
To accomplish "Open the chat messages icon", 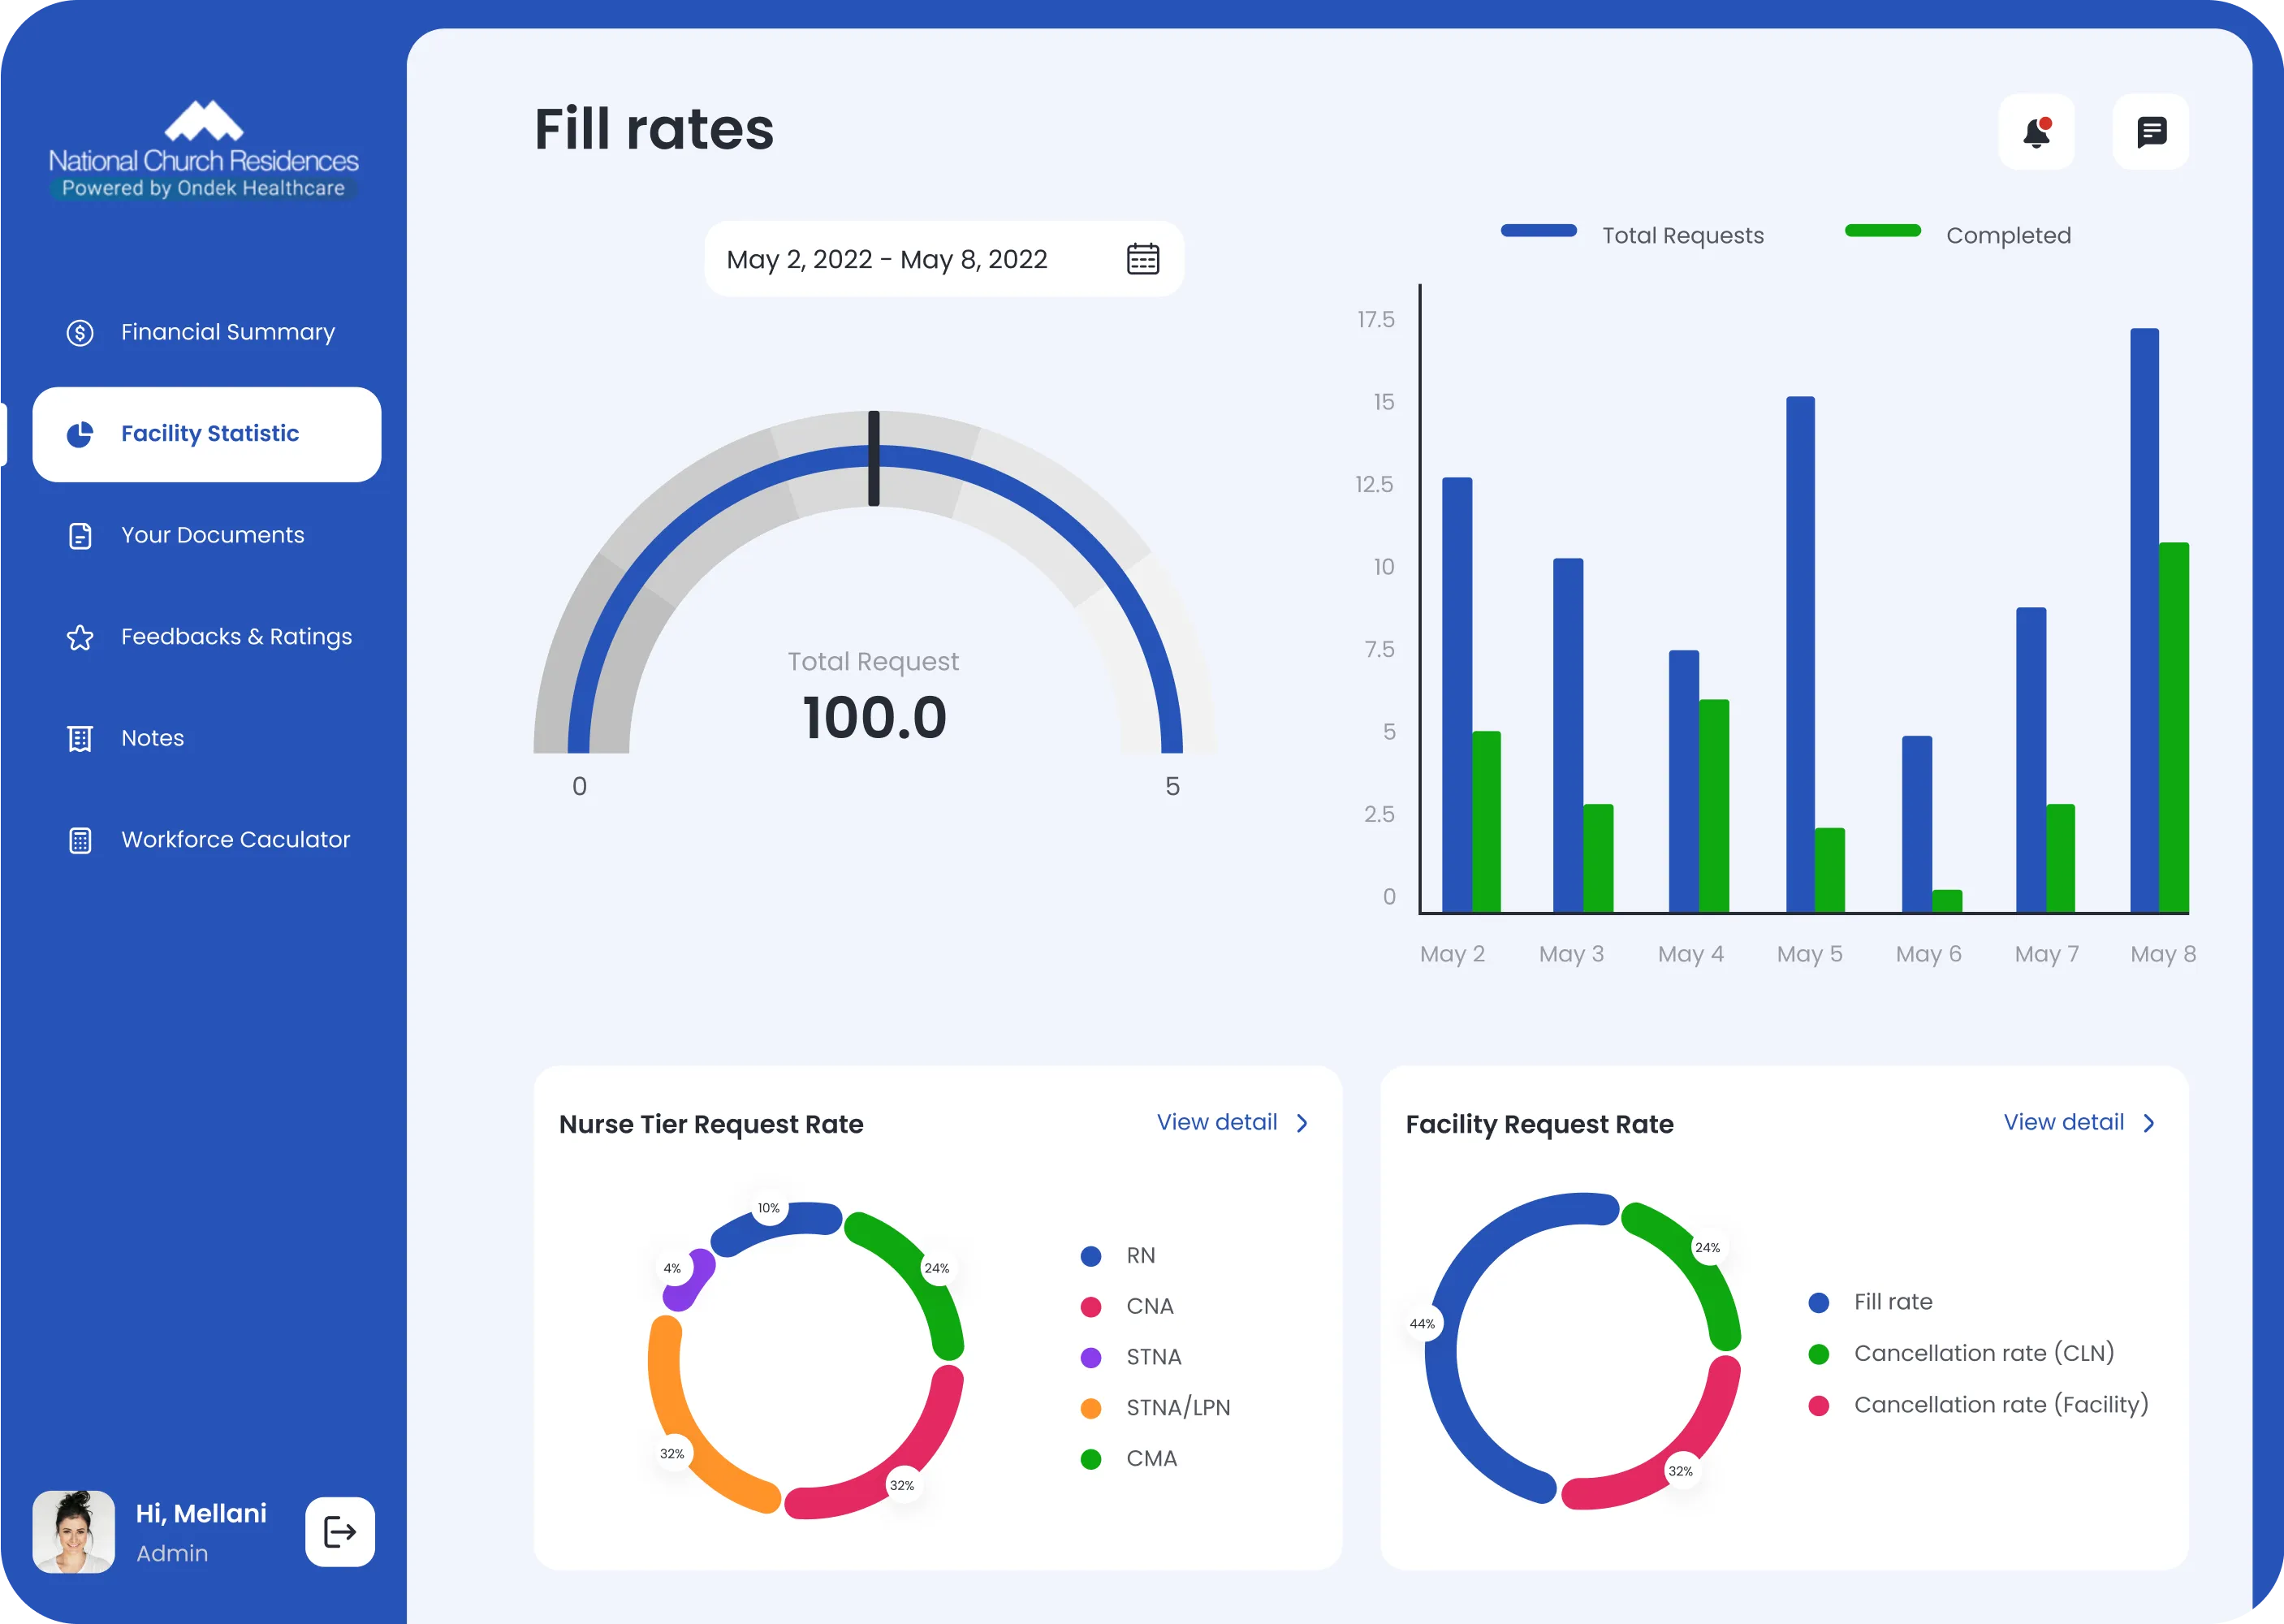I will pyautogui.click(x=2150, y=132).
